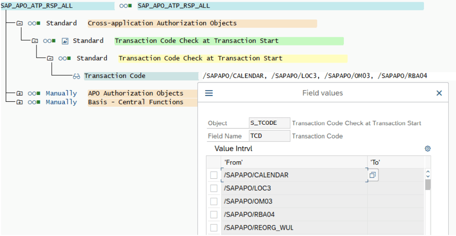Image resolution: width=456 pixels, height=236 pixels.
Task: Click the Value Intrvl table scrollbar thumb
Action: click(428, 185)
